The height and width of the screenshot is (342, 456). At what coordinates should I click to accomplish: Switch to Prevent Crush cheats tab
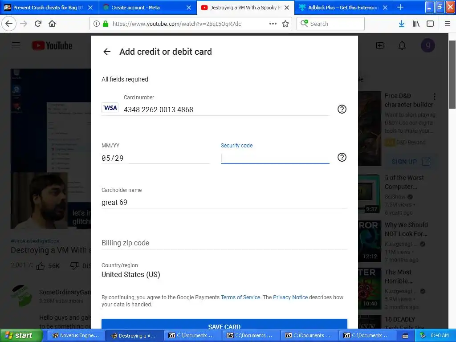[48, 8]
